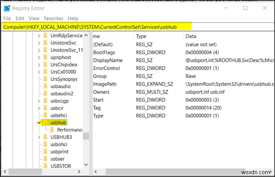Viewport: 275px width, 177px height.
Task: Click the usbprint folder icon
Action: (45, 151)
